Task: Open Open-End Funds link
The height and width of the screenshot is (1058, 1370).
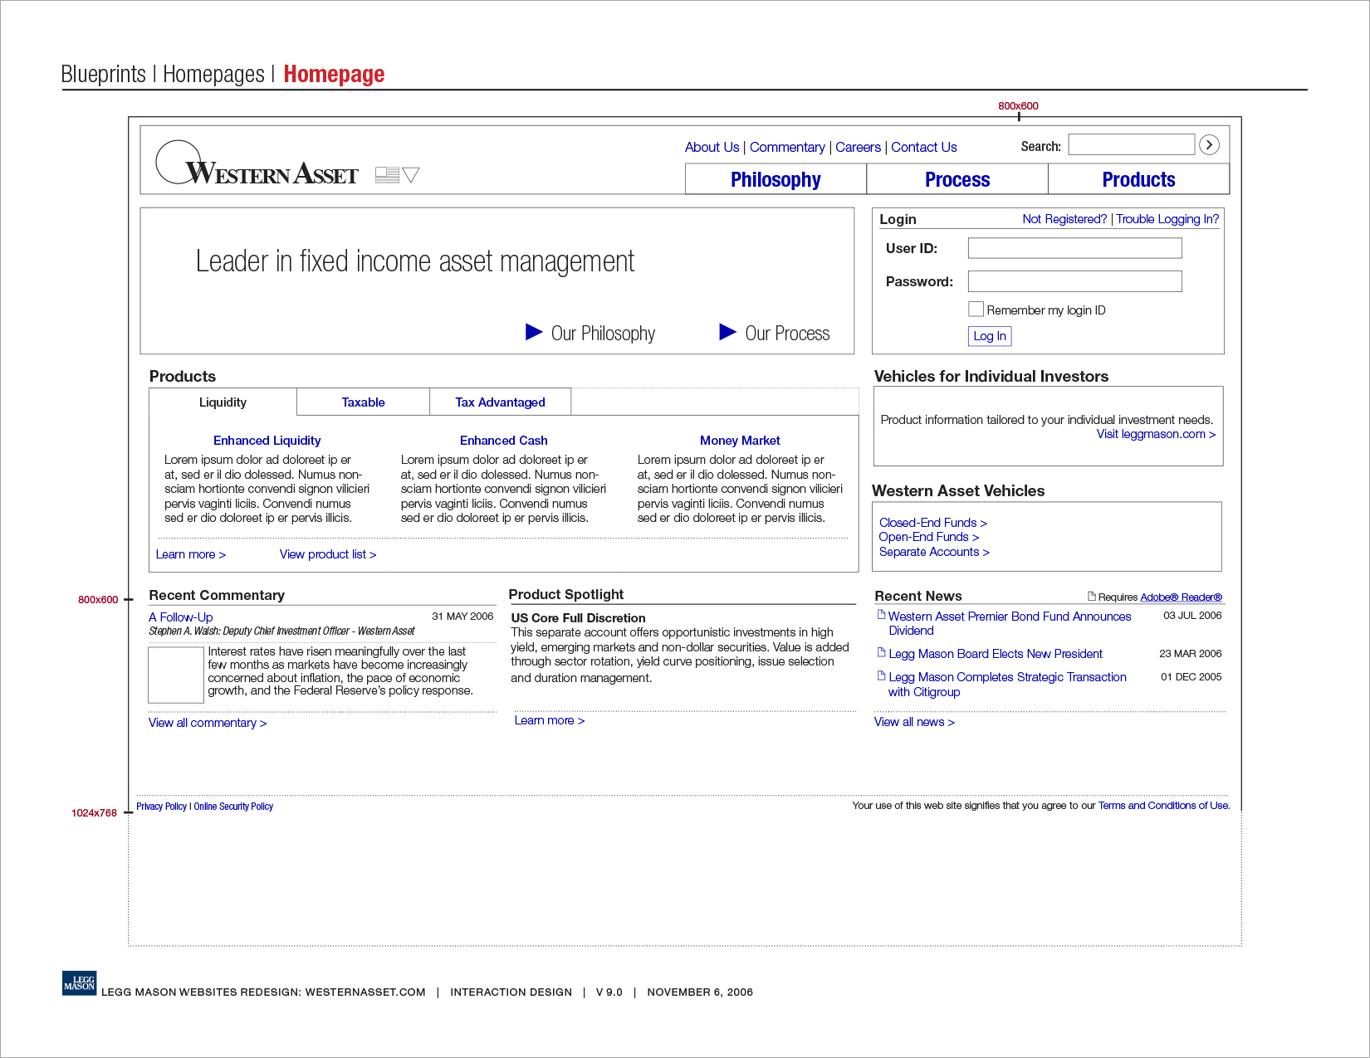Action: (x=929, y=537)
